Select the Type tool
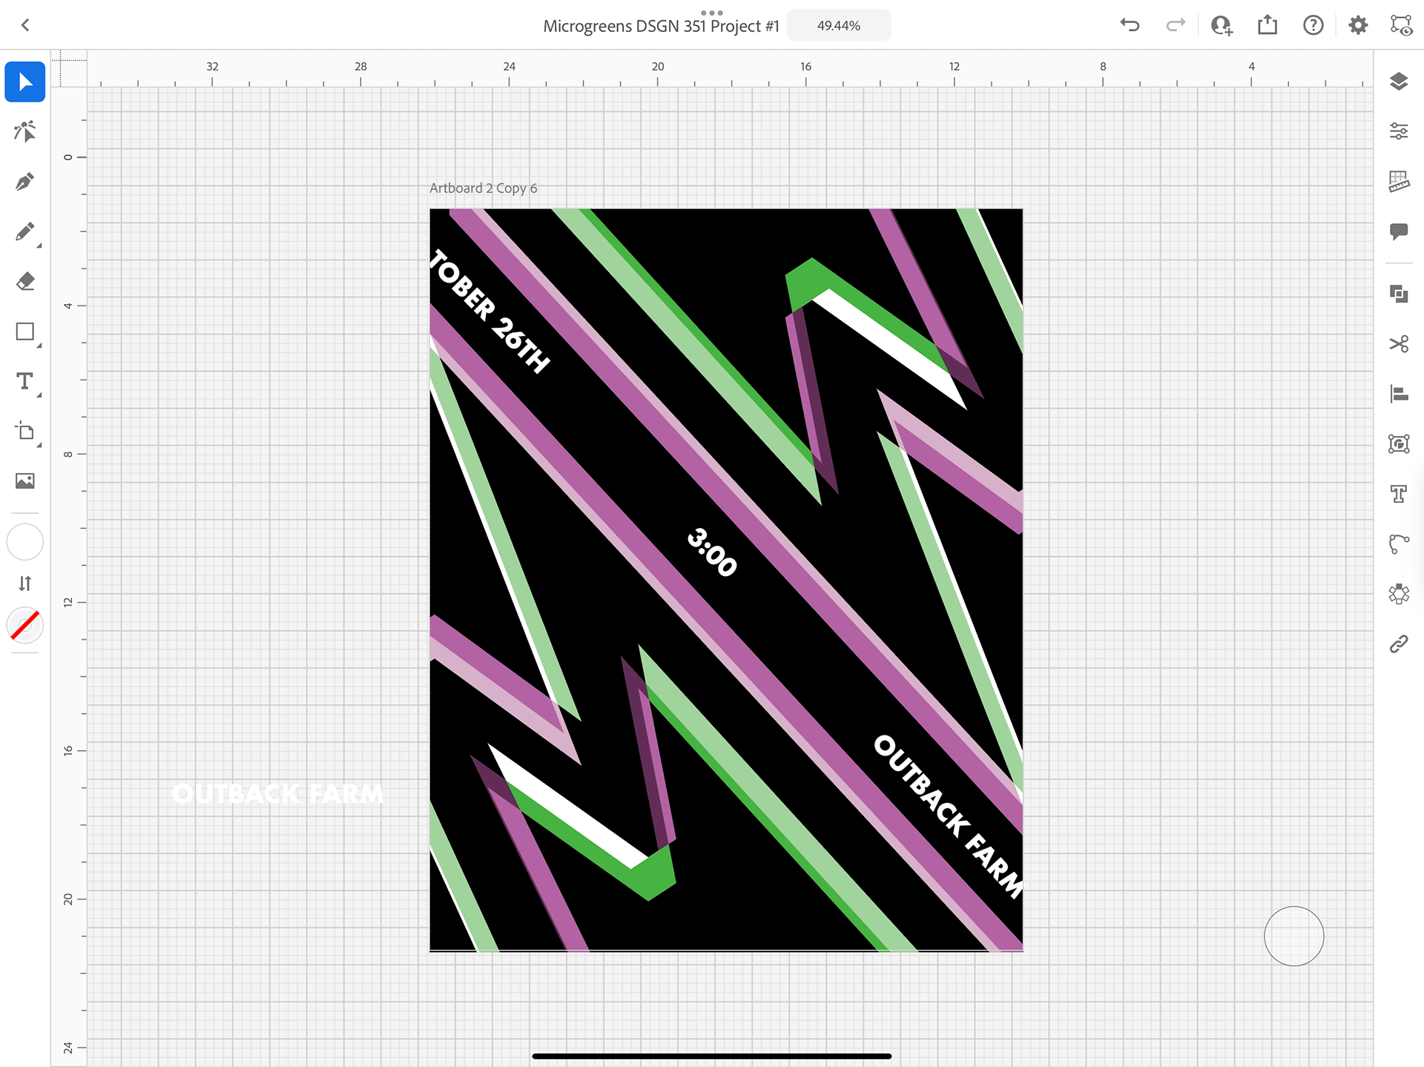This screenshot has width=1424, height=1067. pyautogui.click(x=25, y=382)
